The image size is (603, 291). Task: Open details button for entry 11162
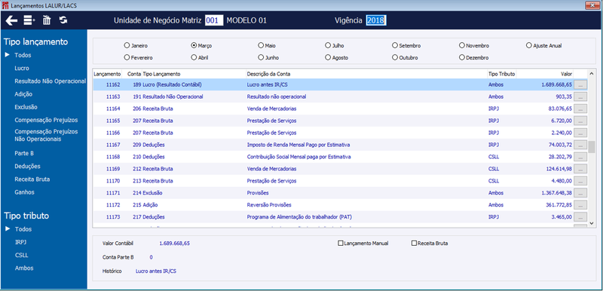580,84
